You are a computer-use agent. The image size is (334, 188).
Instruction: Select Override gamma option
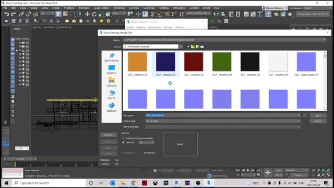123,143
